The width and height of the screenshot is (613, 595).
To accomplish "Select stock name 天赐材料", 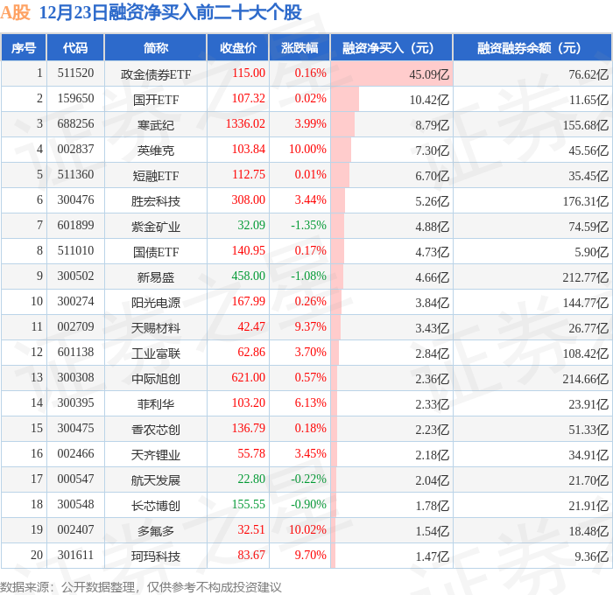I will 156,328.
